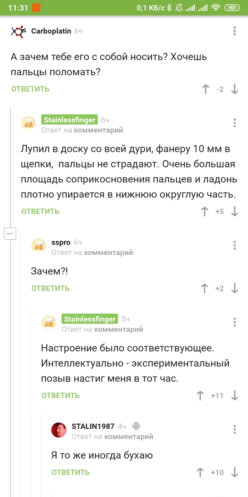Downvote Carboplatin's comment

(235, 89)
